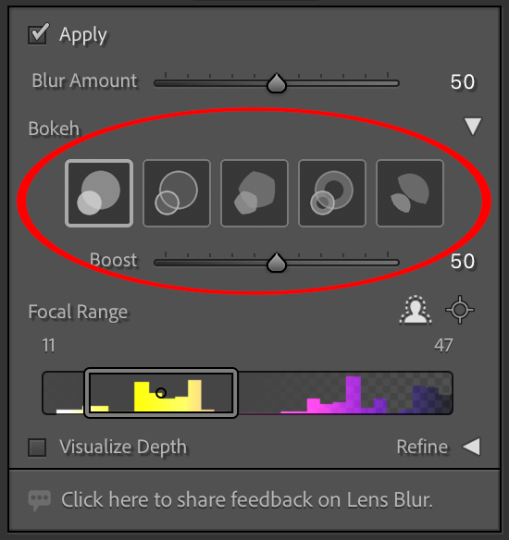
Task: Click here to share feedback on Lens Blur
Action: [247, 499]
